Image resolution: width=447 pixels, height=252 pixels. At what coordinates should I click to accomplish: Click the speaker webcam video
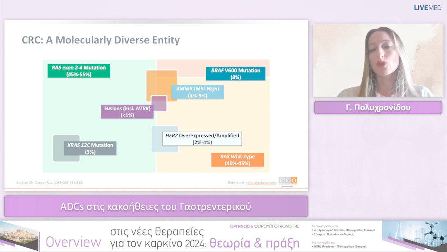pos(378,60)
